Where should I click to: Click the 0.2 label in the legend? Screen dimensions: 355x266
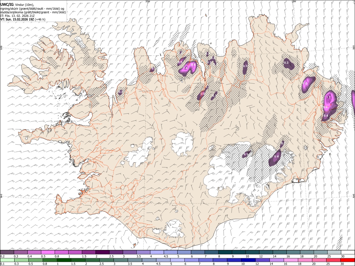(2, 256)
